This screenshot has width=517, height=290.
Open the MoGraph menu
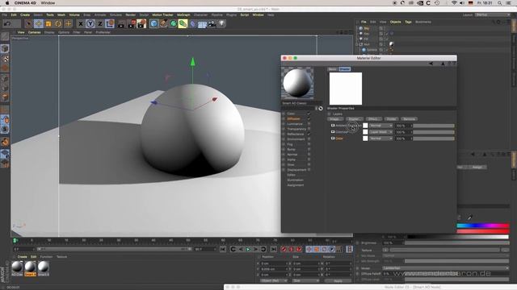click(183, 14)
